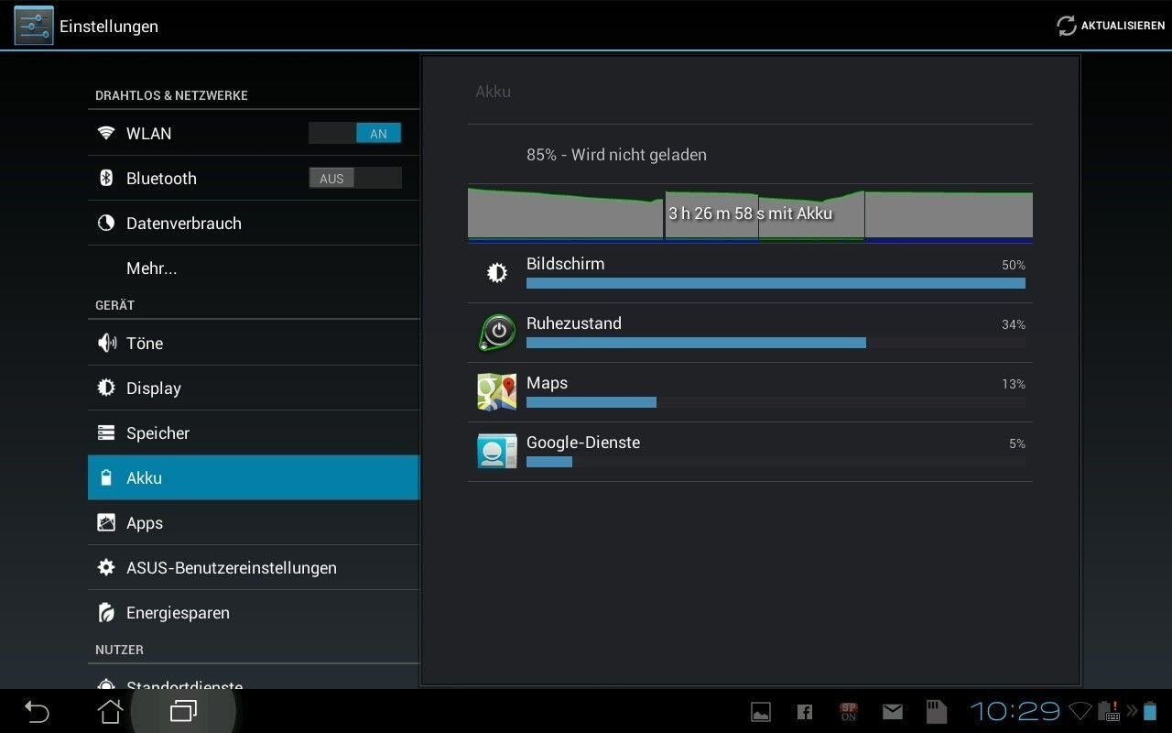
Task: Click the "85% - Wird nicht geladen" status
Action: click(616, 155)
